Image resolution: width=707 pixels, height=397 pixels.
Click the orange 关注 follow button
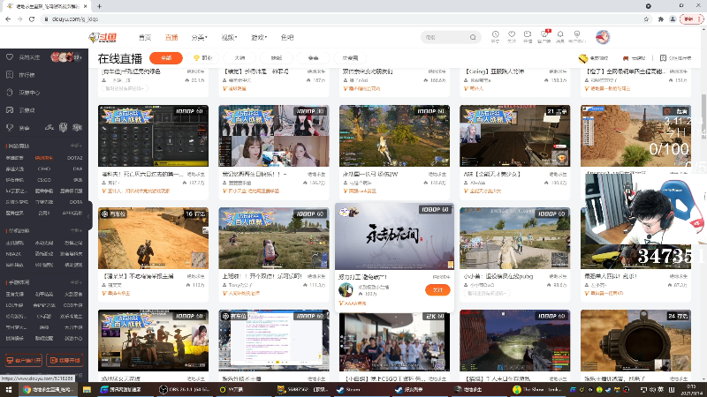[x=437, y=290]
